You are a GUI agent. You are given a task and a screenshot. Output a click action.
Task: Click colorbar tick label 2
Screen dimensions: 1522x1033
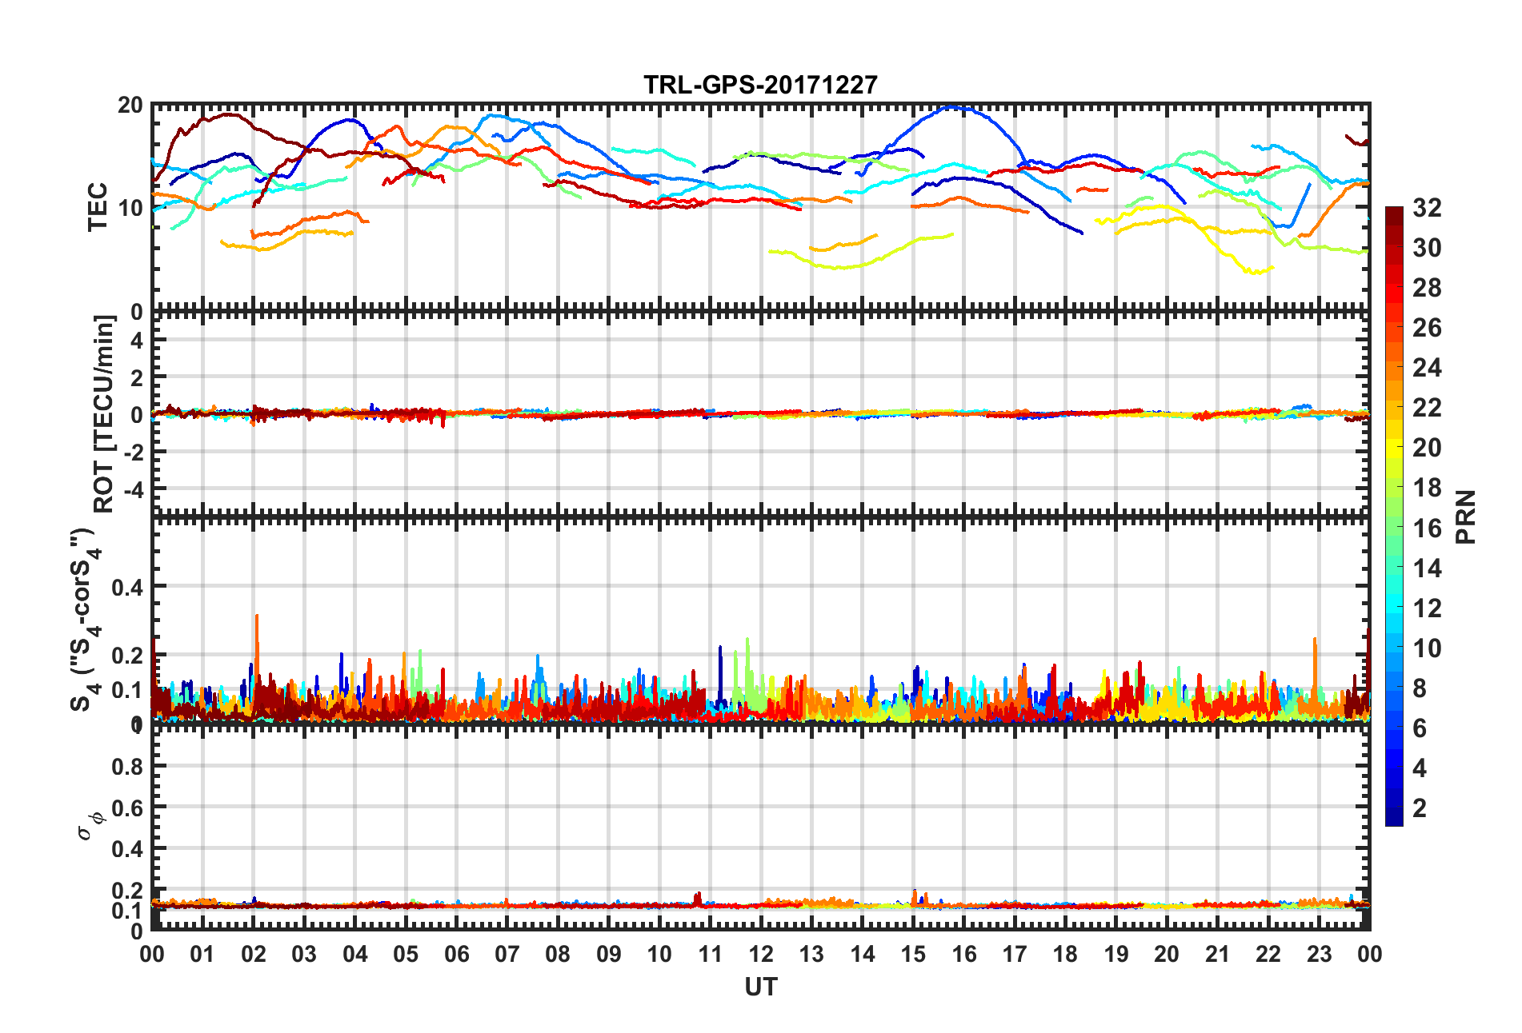pos(1420,808)
